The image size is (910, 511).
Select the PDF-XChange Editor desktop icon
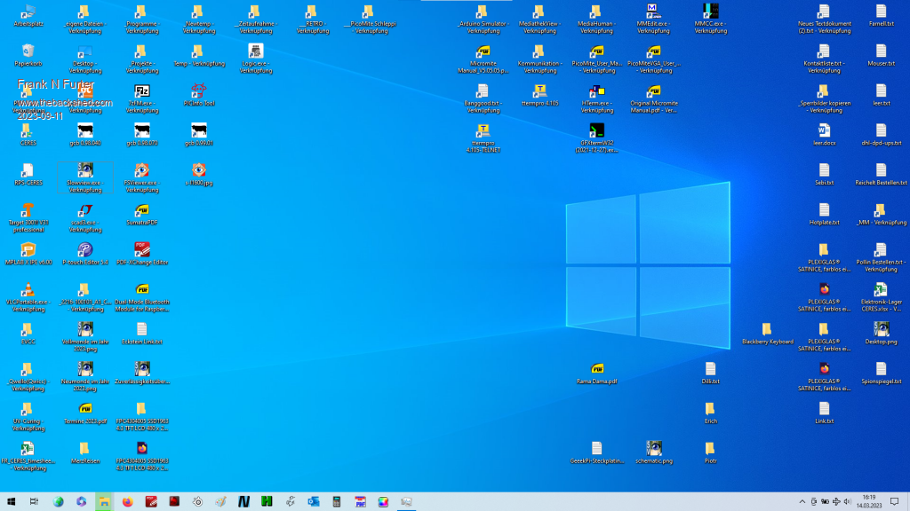click(x=141, y=250)
